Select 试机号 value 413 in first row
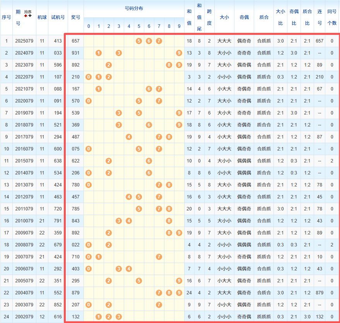Image resolution: width=340 pixels, height=323 pixels. [x=58, y=41]
